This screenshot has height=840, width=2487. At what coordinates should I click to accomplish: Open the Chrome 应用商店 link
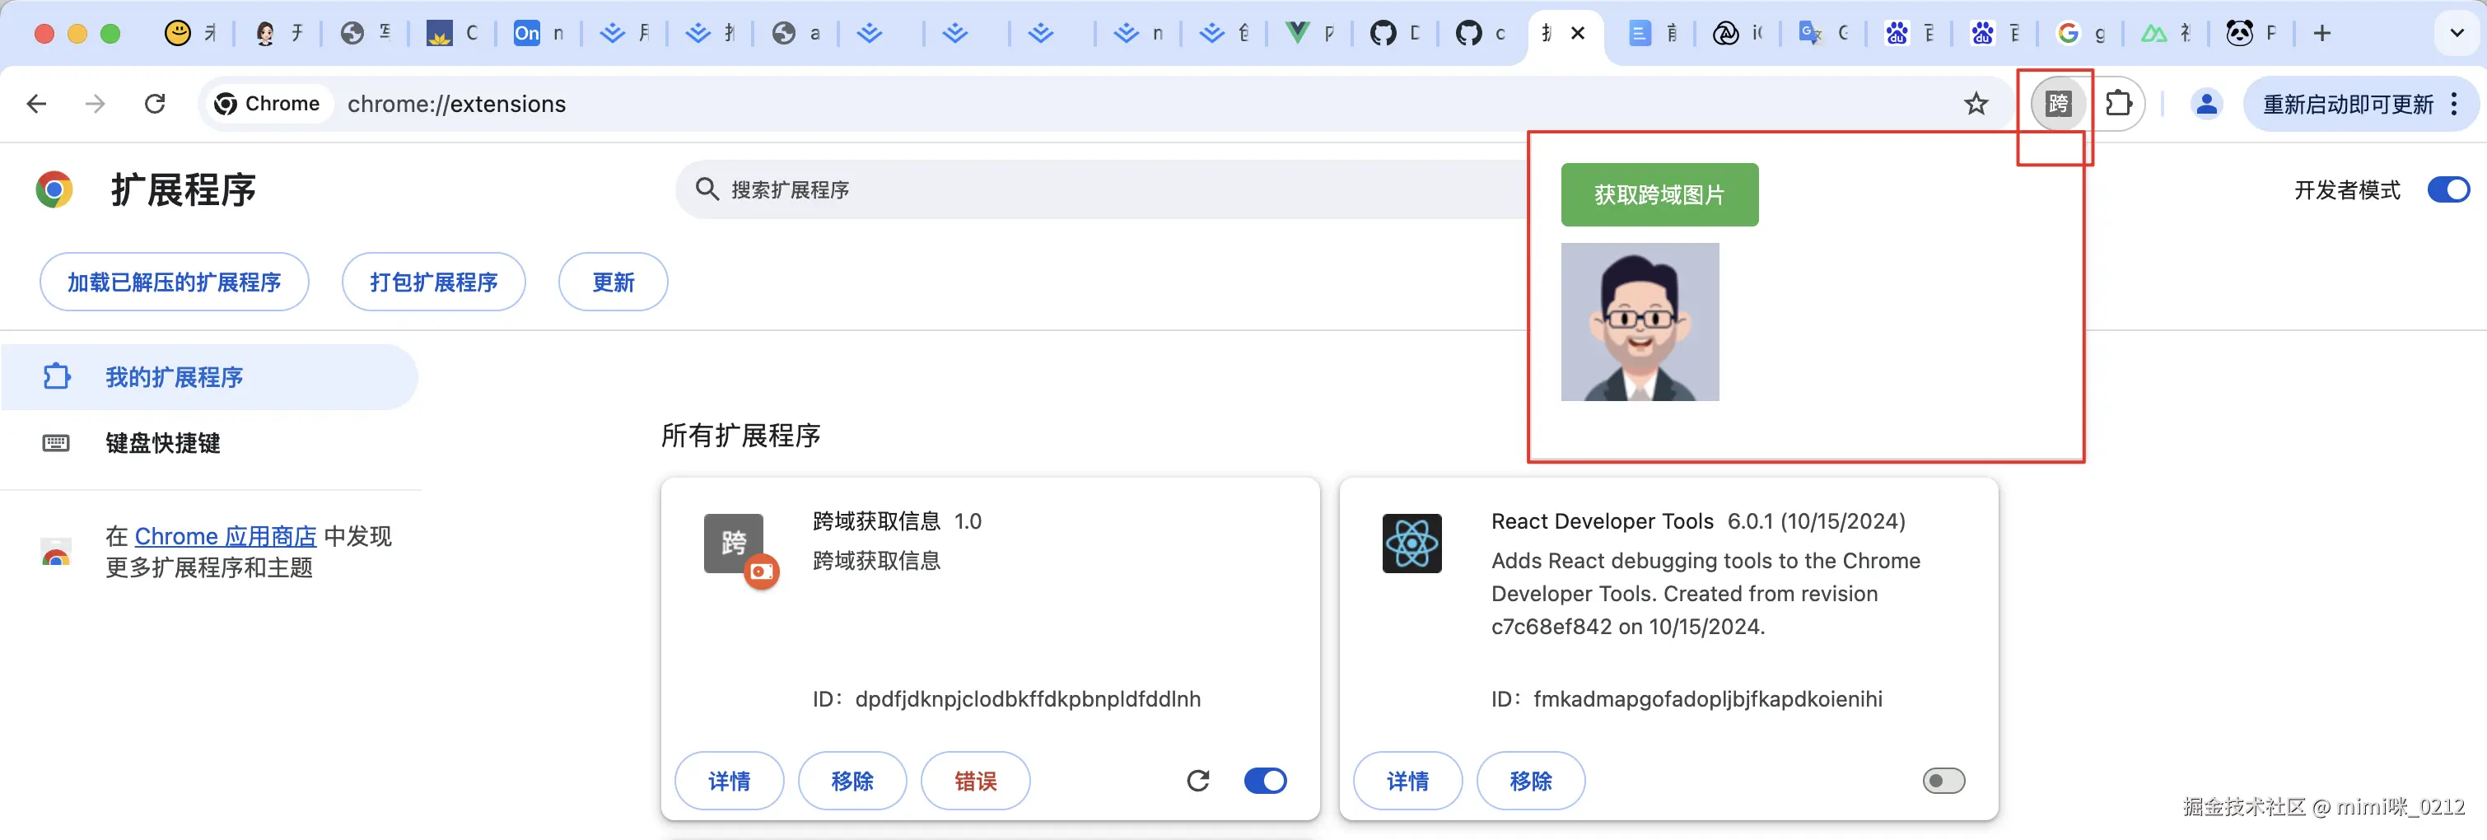tap(226, 536)
